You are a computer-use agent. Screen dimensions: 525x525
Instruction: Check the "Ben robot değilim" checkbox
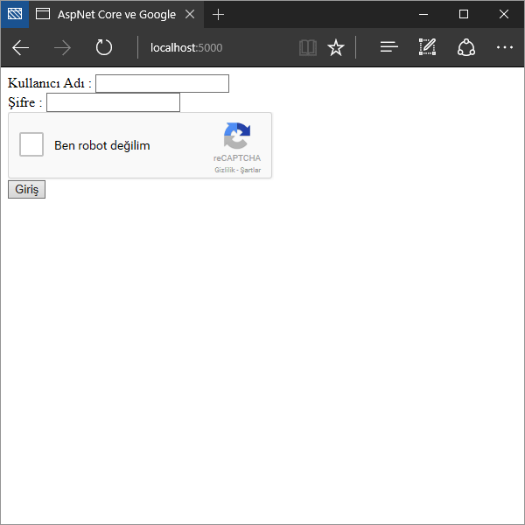(x=31, y=145)
